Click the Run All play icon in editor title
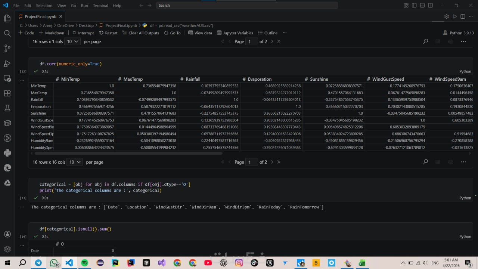 [454, 16]
